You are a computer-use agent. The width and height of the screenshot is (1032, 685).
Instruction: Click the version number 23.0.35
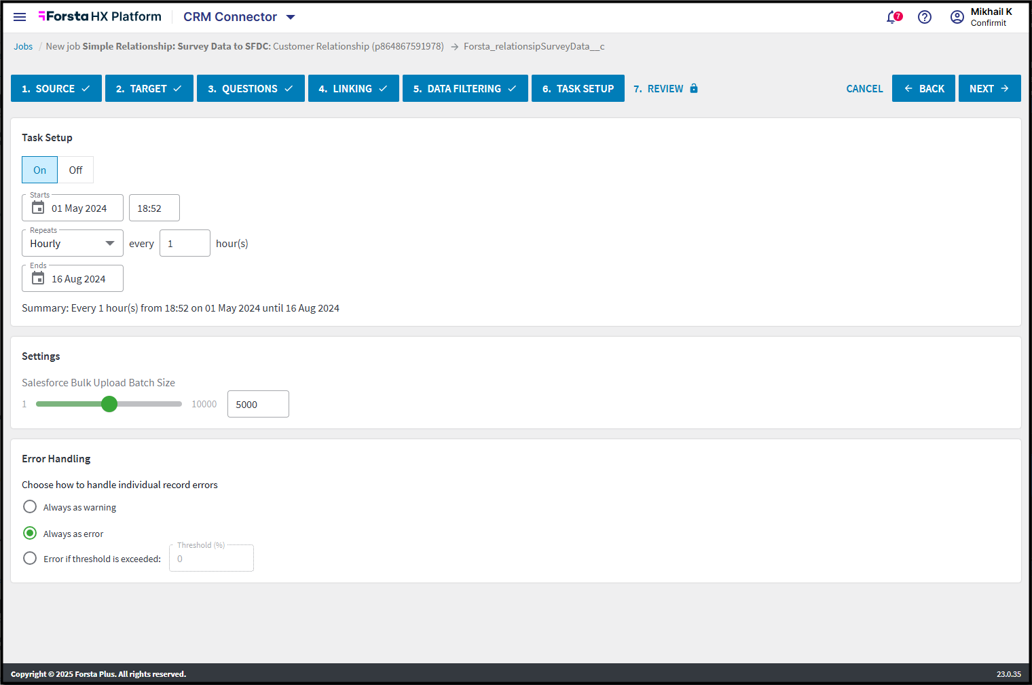coord(1009,674)
